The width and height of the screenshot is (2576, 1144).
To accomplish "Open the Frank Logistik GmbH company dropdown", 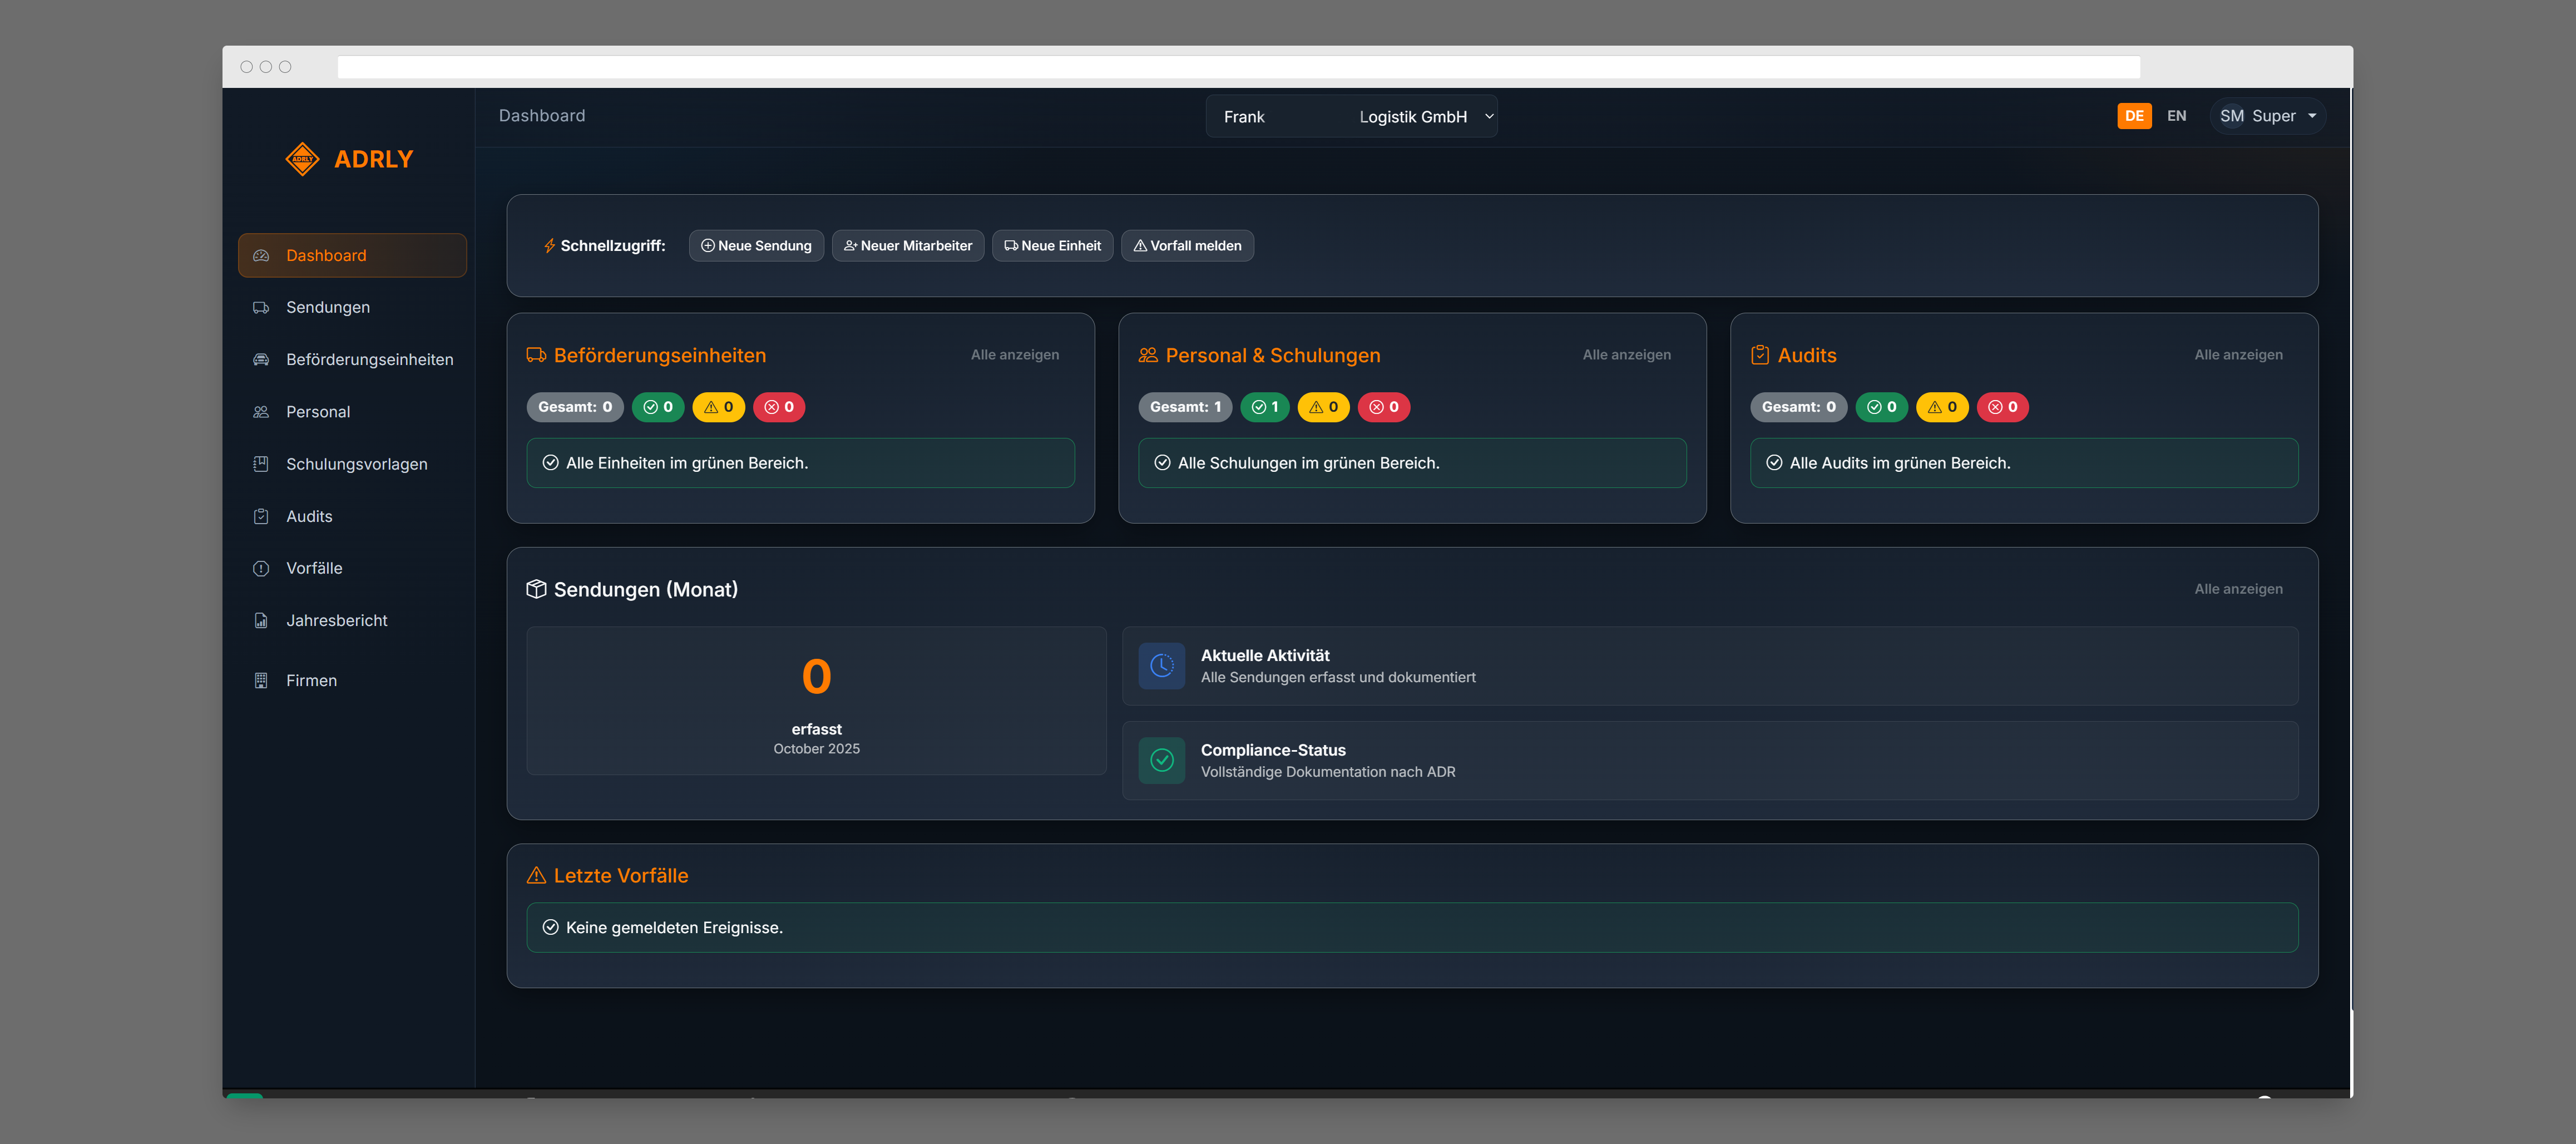I will tap(1351, 116).
